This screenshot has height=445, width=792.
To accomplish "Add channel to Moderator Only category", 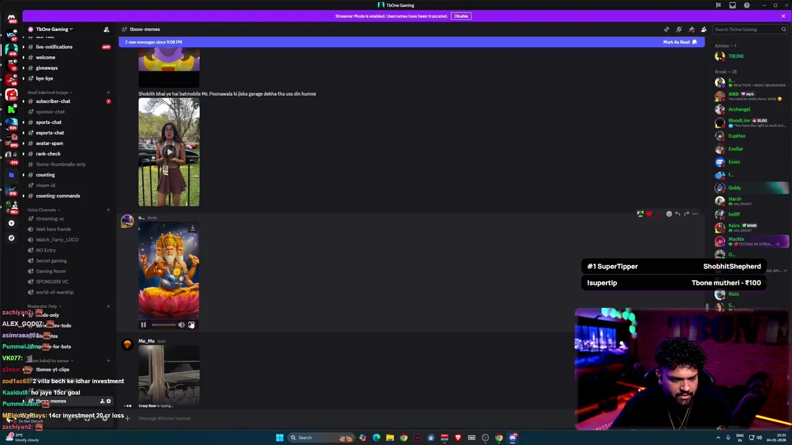I will (x=108, y=306).
